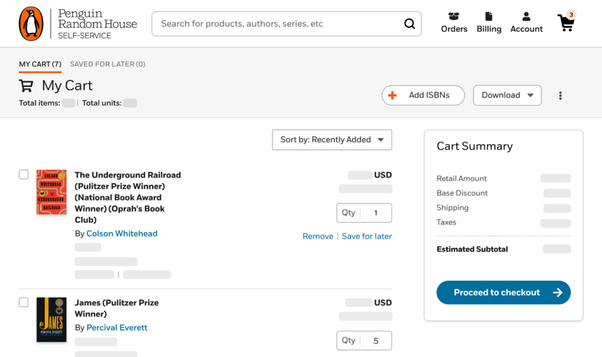The image size is (602, 357).
Task: Open Orders from the header
Action: coord(454,23)
